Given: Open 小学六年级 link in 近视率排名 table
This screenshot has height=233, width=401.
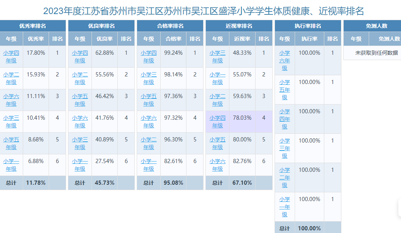Looking at the screenshot, I should click(x=217, y=165).
